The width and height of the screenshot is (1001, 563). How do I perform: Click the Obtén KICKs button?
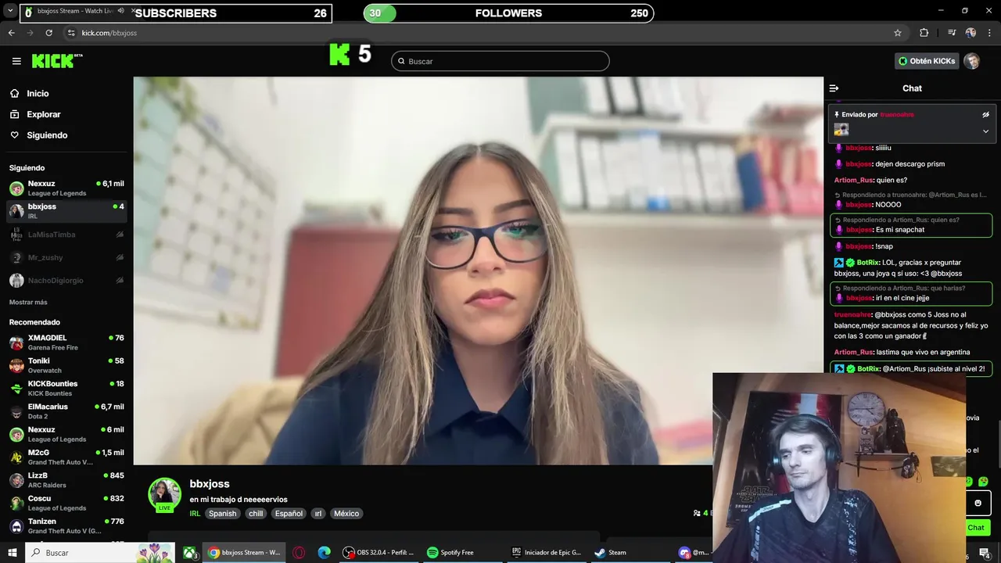pos(927,61)
